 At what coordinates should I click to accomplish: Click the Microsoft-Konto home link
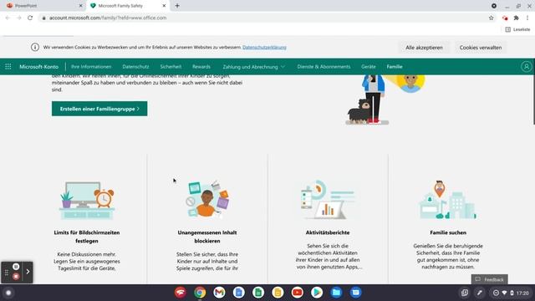pyautogui.click(x=38, y=67)
